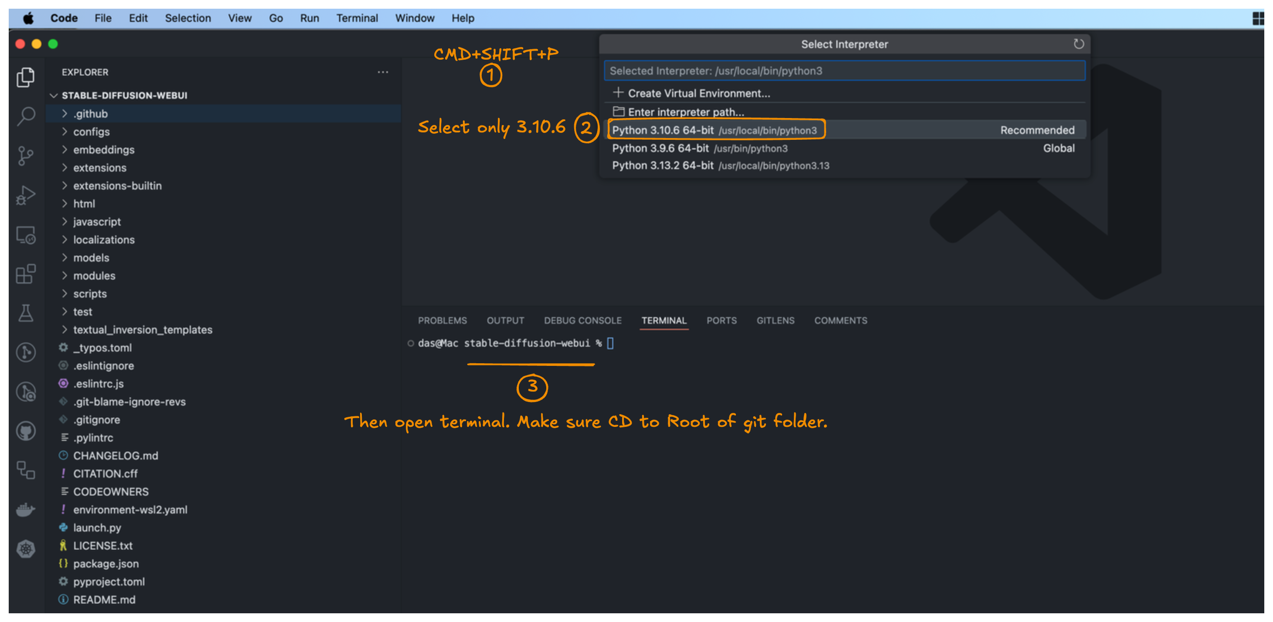Open the Testing flask icon view
This screenshot has width=1273, height=622.
[x=26, y=313]
